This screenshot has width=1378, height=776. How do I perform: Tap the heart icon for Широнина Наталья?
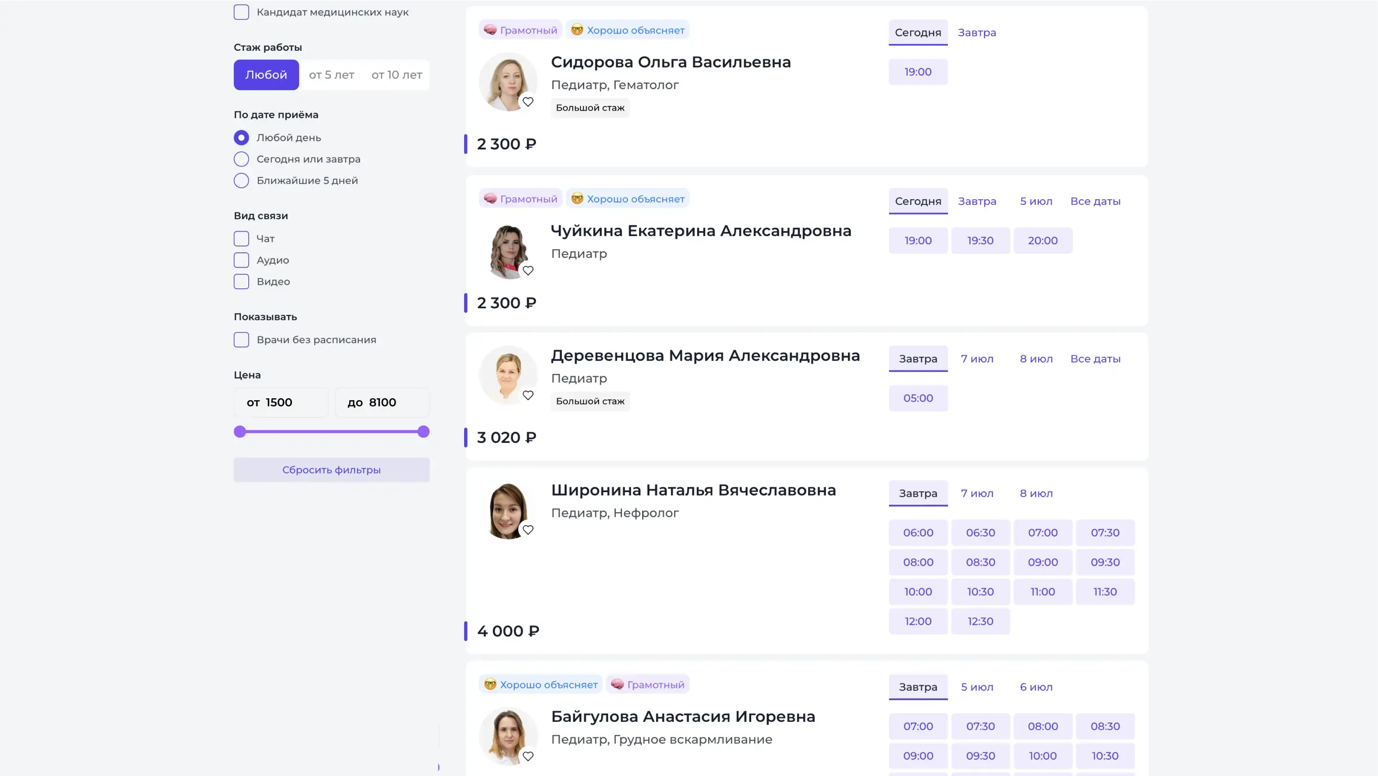pos(527,529)
